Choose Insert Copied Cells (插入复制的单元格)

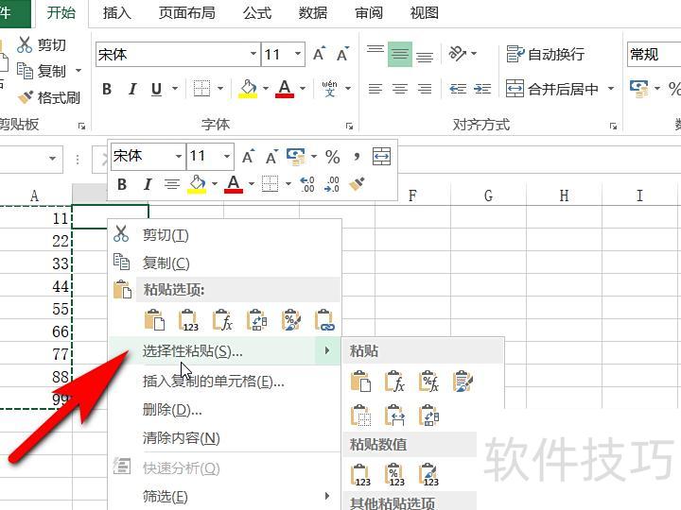[224, 382]
